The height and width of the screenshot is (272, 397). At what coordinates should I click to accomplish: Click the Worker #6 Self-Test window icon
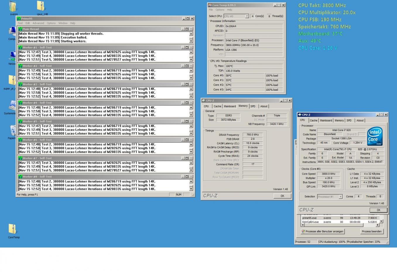[20, 140]
